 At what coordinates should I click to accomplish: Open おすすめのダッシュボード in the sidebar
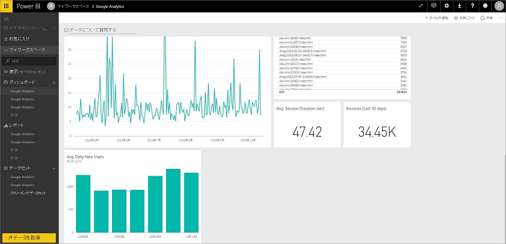click(x=25, y=28)
